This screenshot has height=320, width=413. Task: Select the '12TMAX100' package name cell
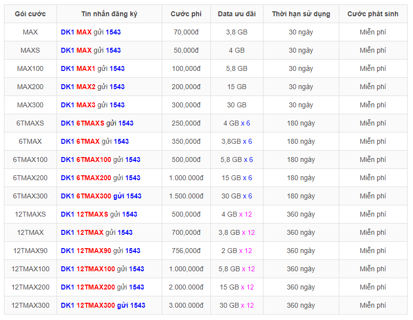[30, 269]
